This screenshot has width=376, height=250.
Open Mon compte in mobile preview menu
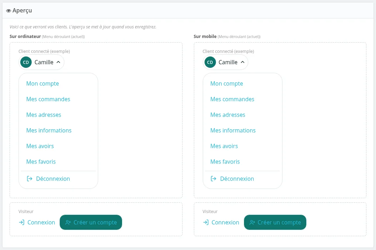pos(227,83)
